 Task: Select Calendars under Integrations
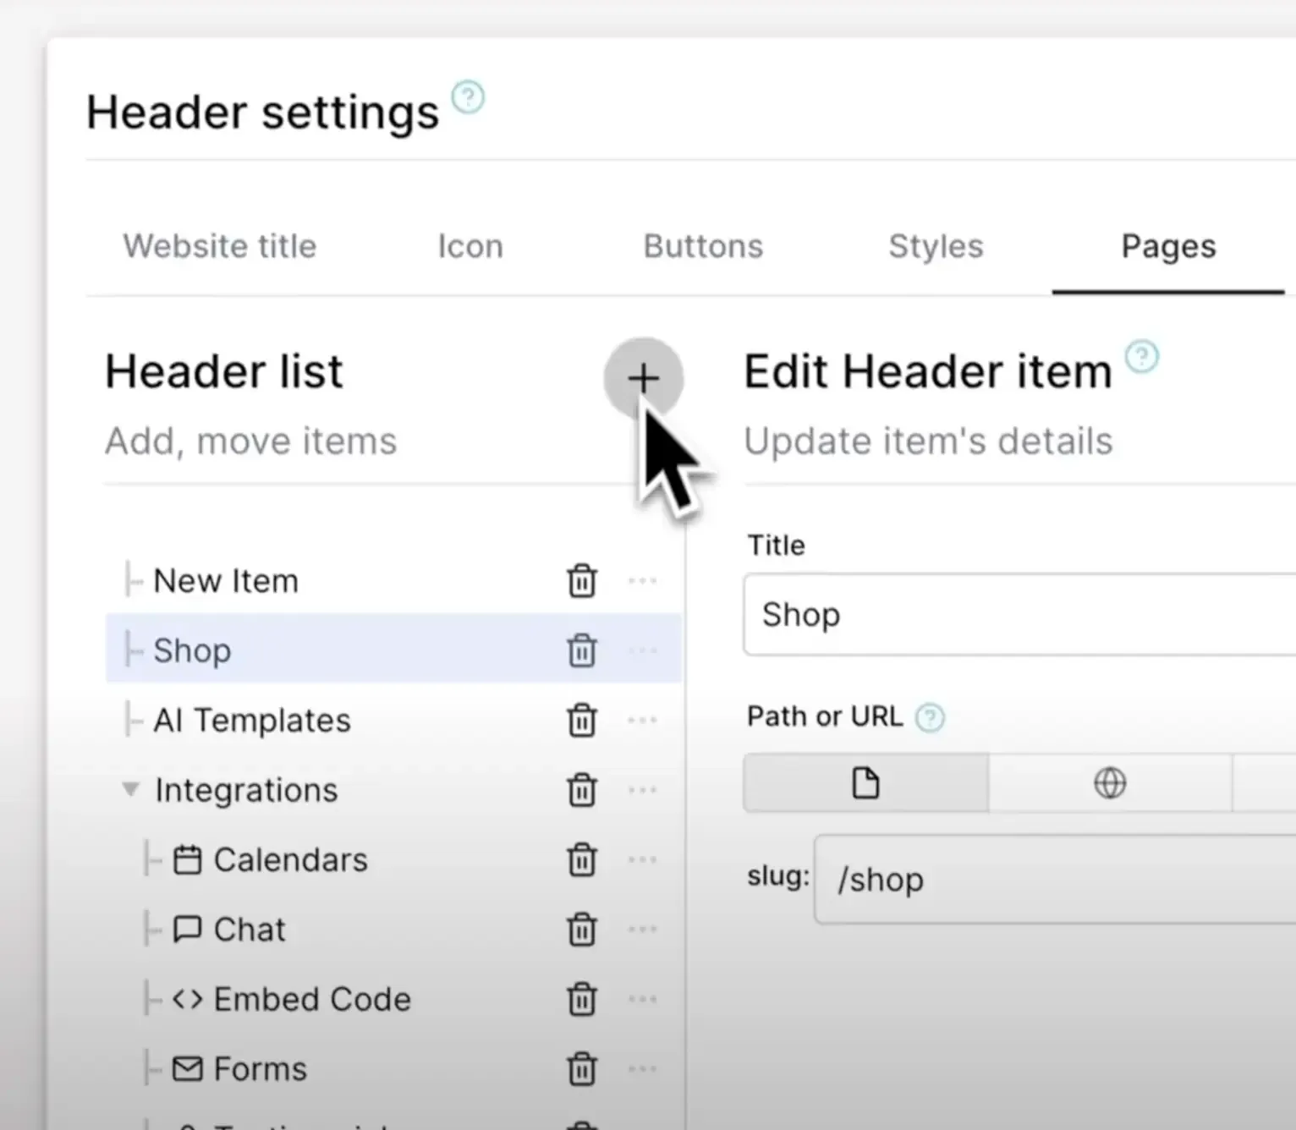(290, 860)
